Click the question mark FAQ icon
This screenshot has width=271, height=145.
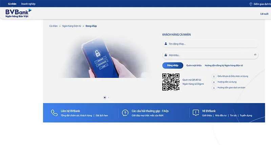125,113
